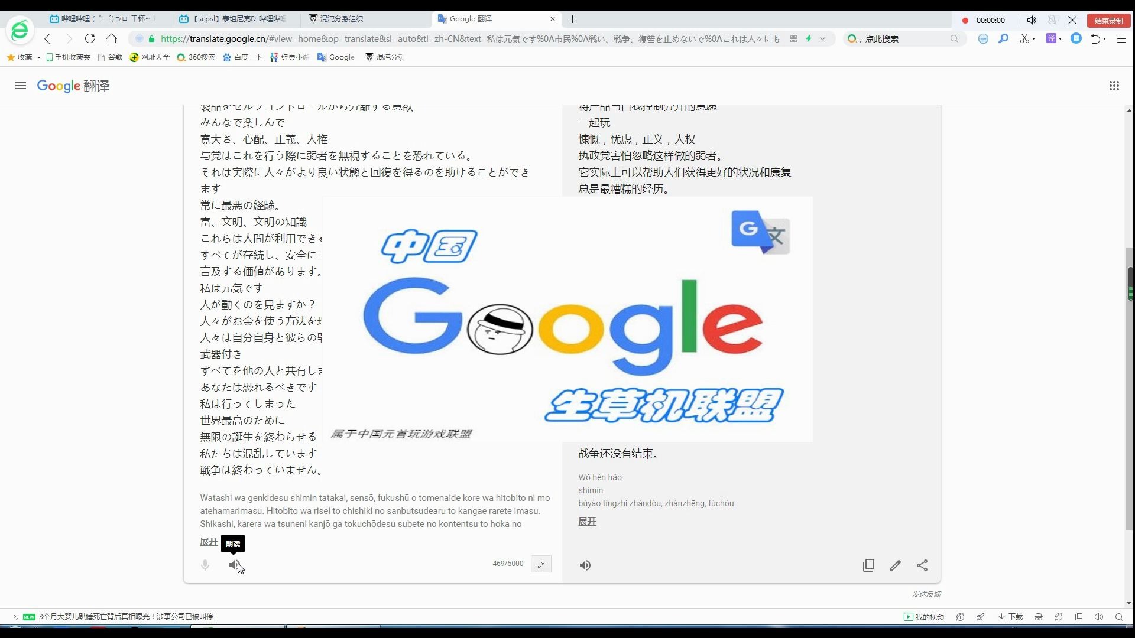Open the news headline link in status bar

(126, 617)
